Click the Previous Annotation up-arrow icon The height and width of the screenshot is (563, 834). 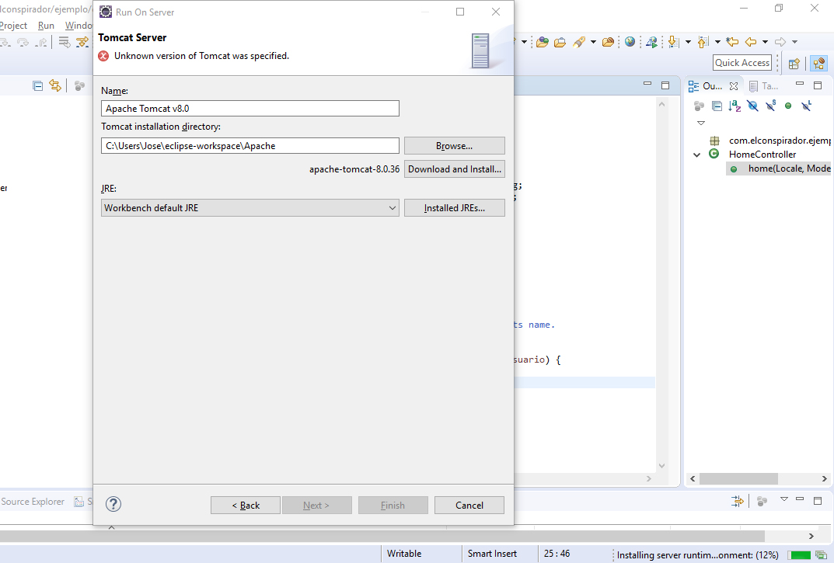point(703,42)
